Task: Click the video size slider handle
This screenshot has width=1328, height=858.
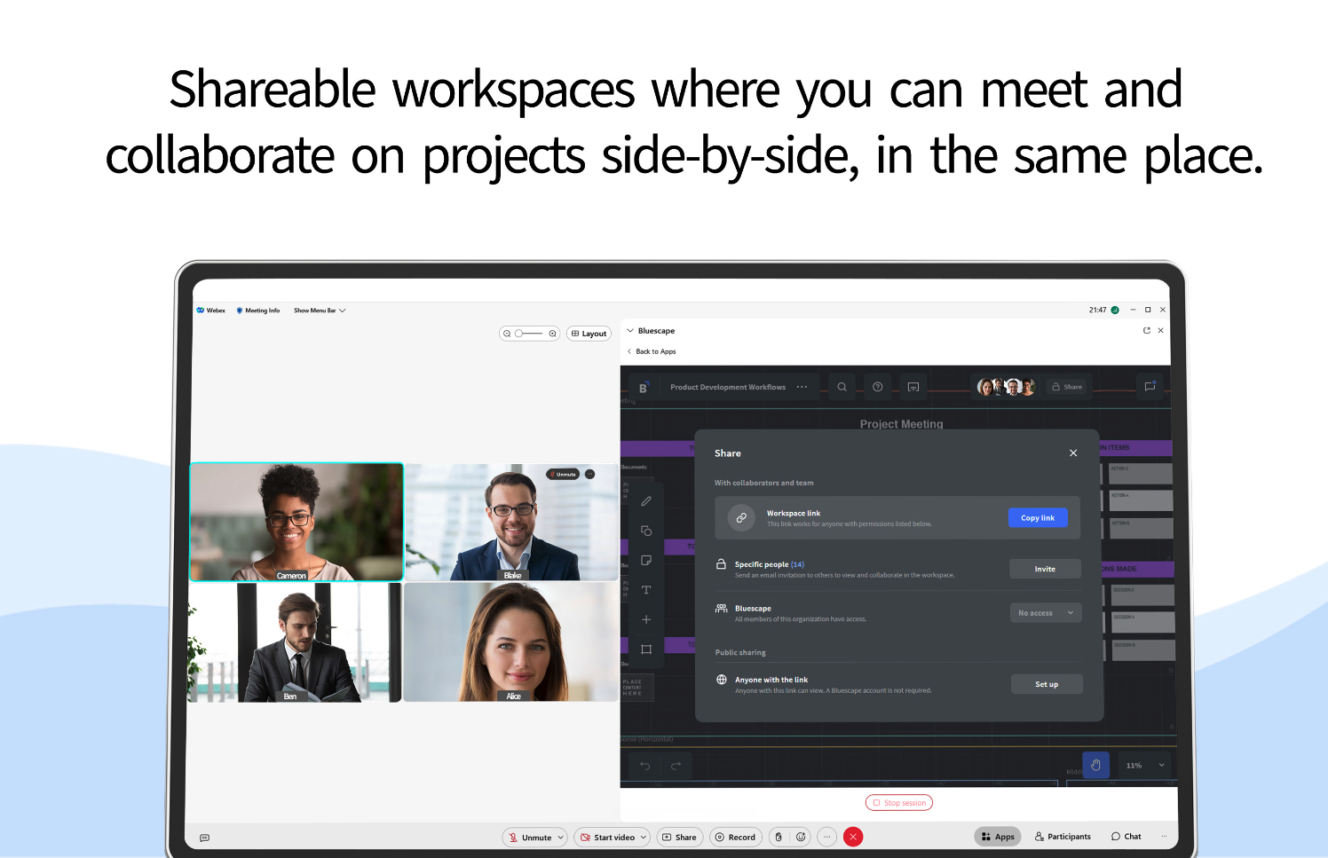Action: 518,334
